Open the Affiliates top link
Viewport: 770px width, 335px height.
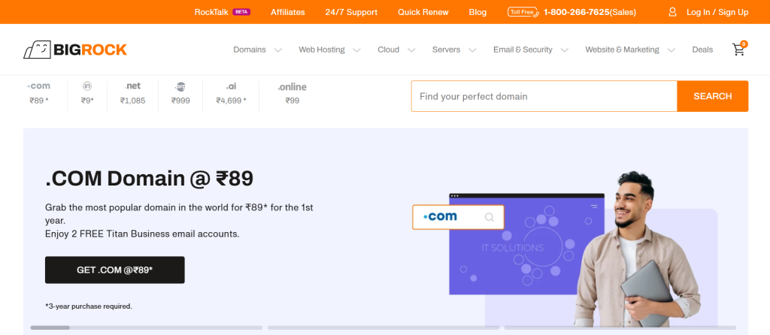point(288,12)
